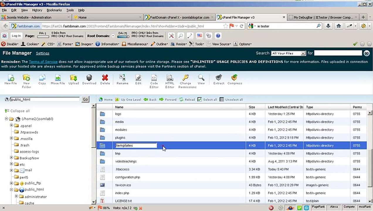Click the Log In toolbar button

16,36
